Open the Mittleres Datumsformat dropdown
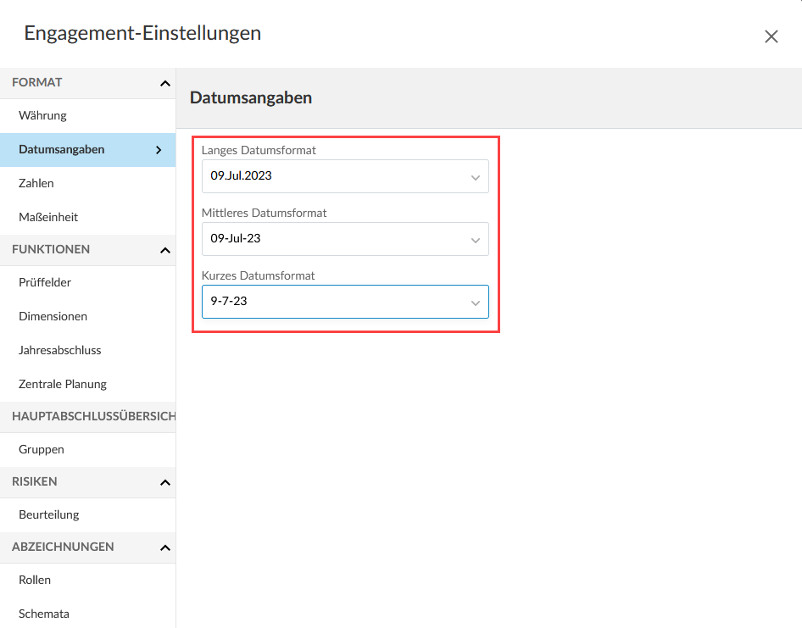 (345, 239)
